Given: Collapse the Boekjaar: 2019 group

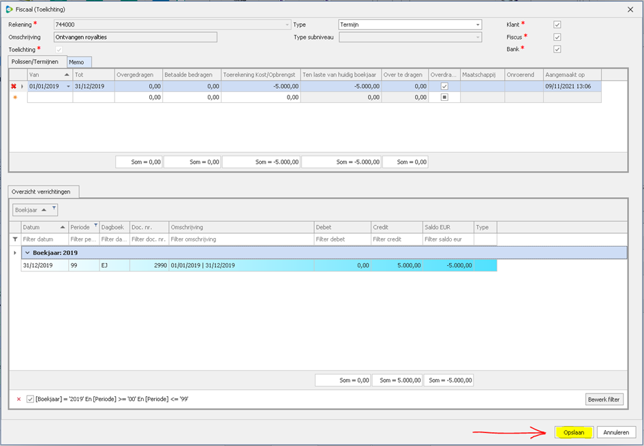Looking at the screenshot, I should pos(28,252).
